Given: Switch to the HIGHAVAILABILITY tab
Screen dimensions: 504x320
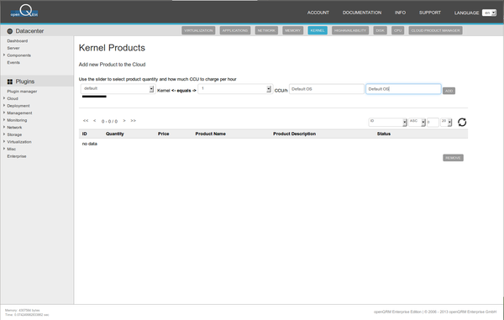Looking at the screenshot, I should [x=350, y=30].
